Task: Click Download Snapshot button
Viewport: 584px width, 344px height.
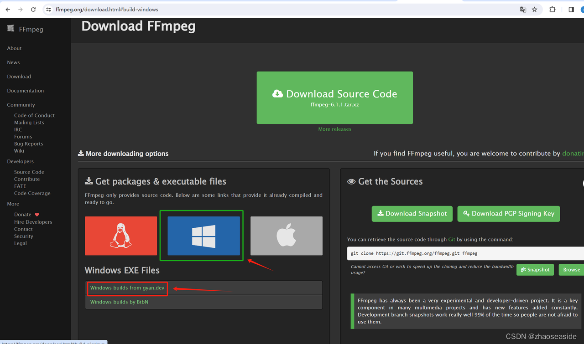Action: (412, 214)
